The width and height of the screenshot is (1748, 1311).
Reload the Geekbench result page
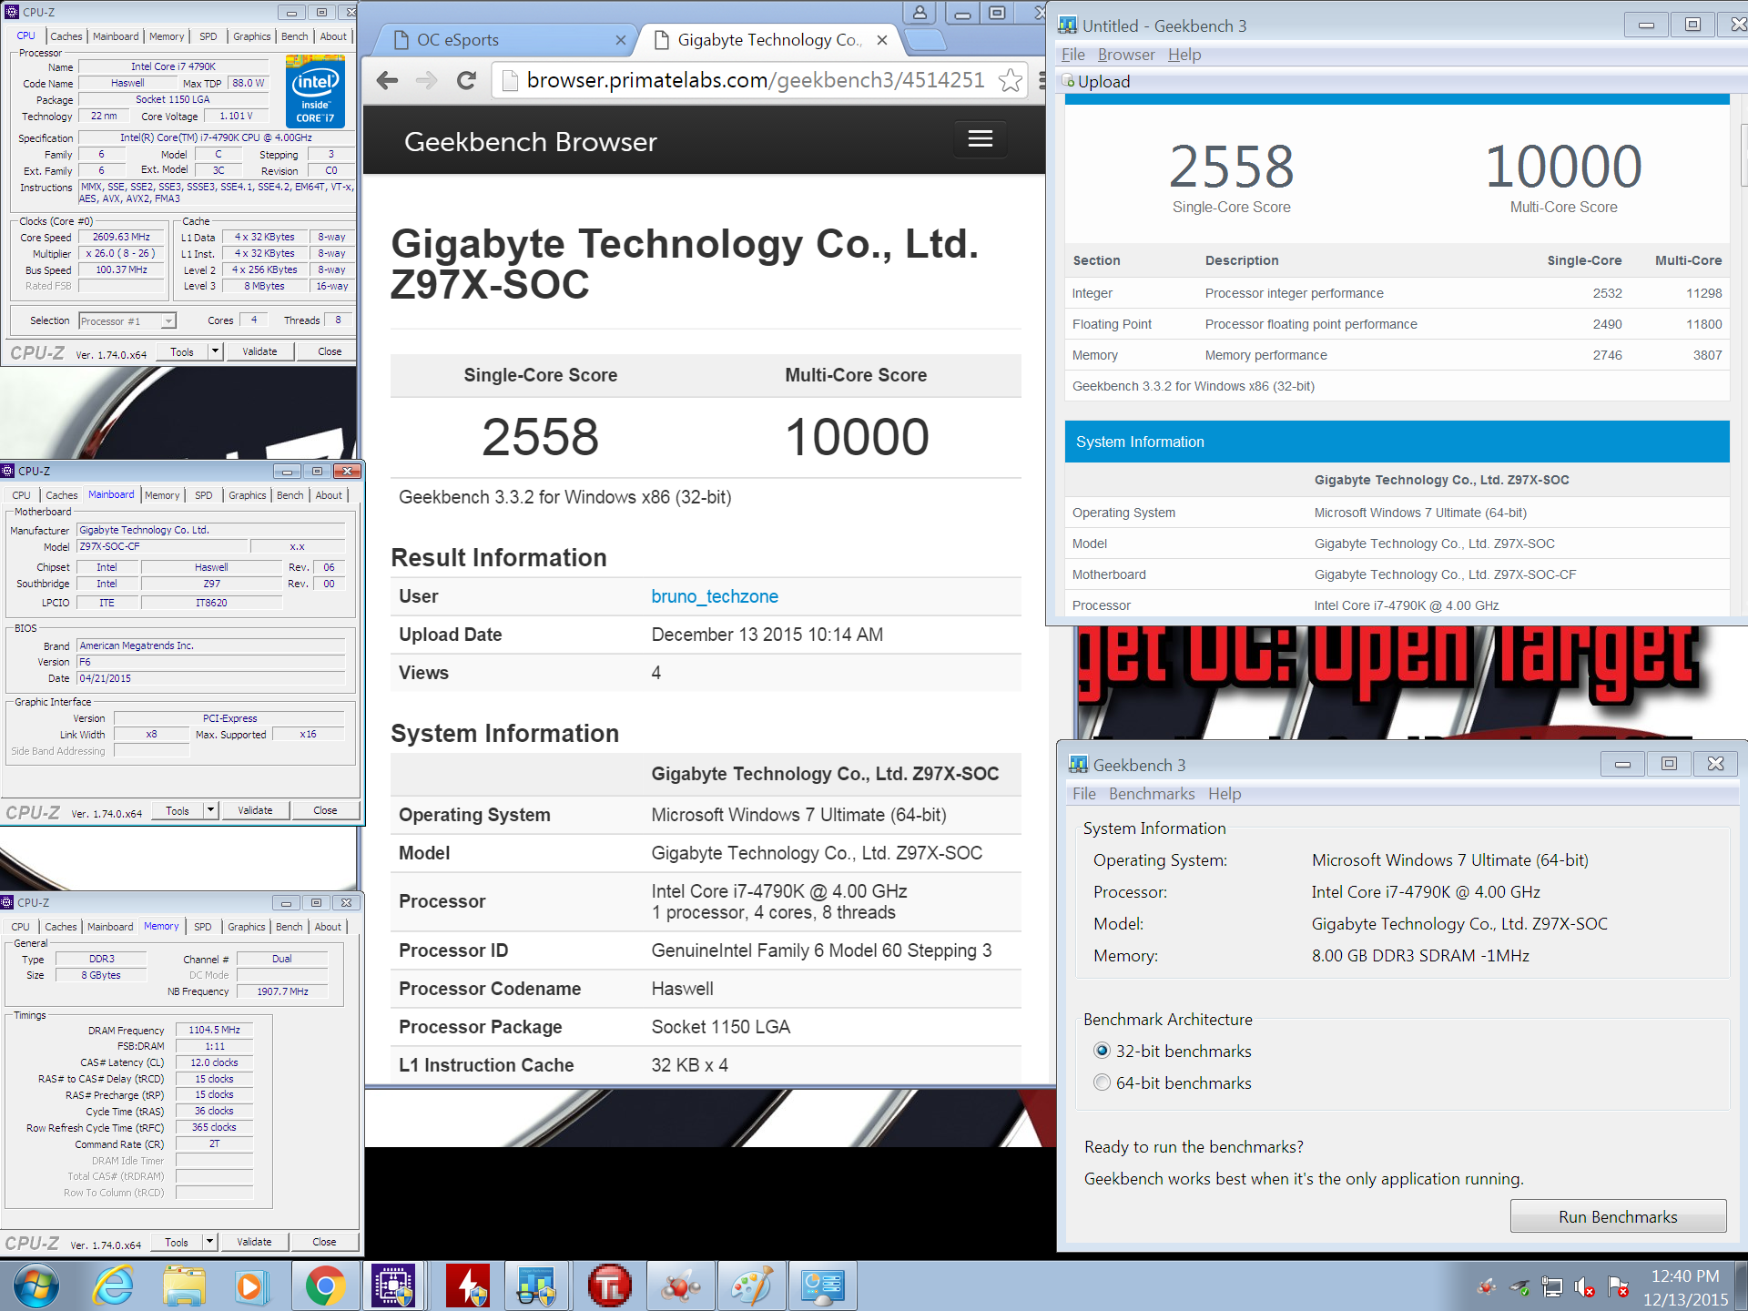[466, 81]
